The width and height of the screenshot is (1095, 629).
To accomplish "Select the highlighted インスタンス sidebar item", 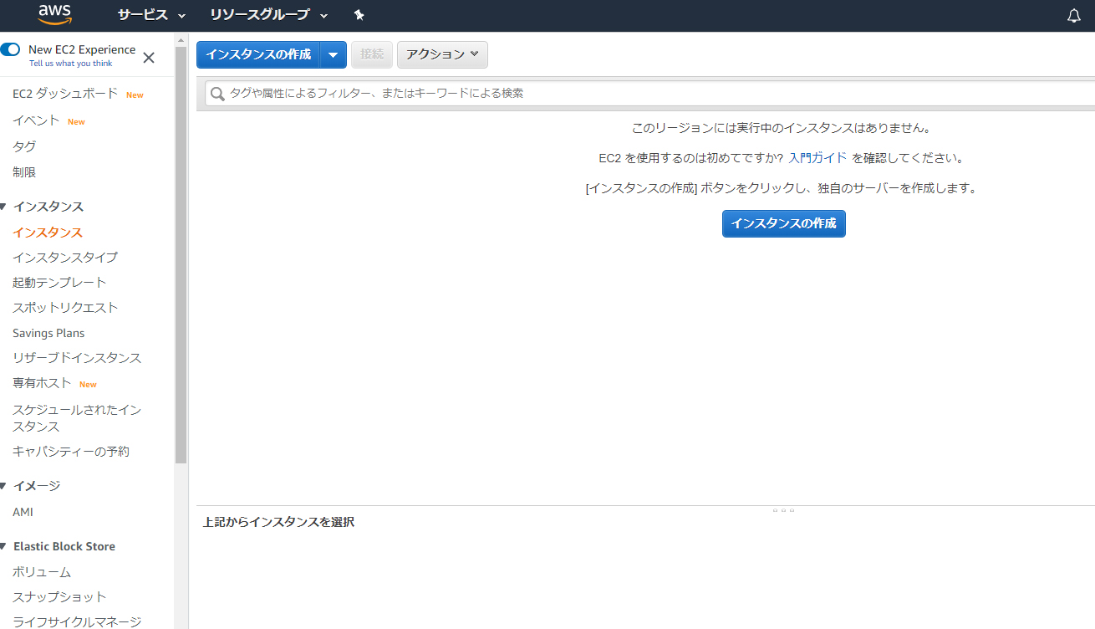I will tap(48, 233).
